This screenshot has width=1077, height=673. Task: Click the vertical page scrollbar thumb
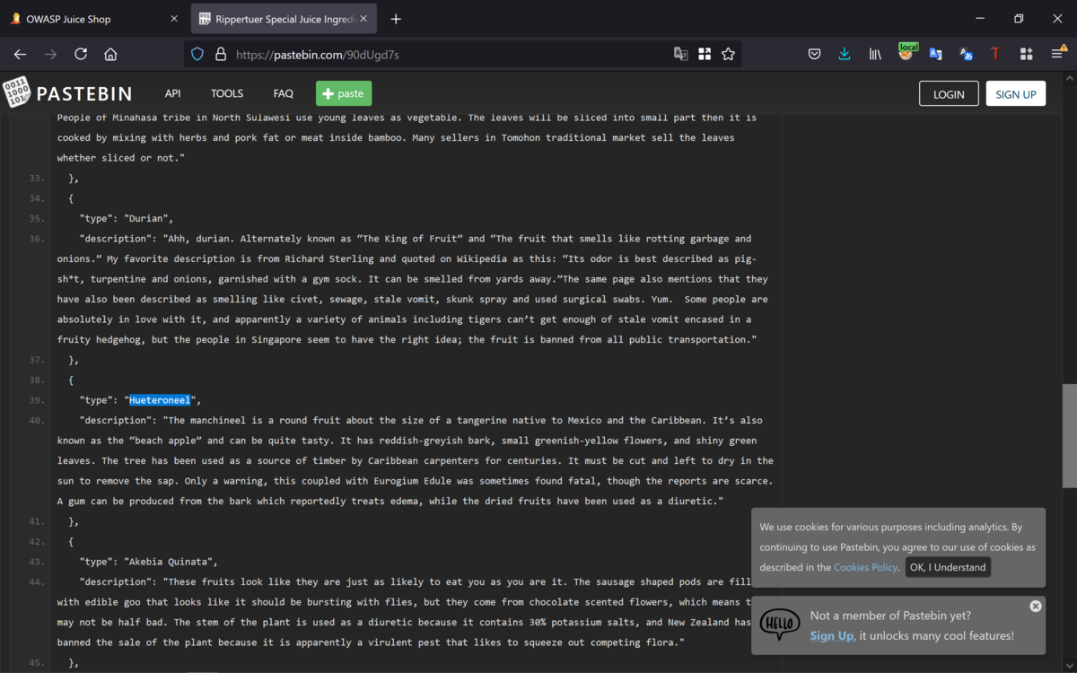click(1070, 436)
